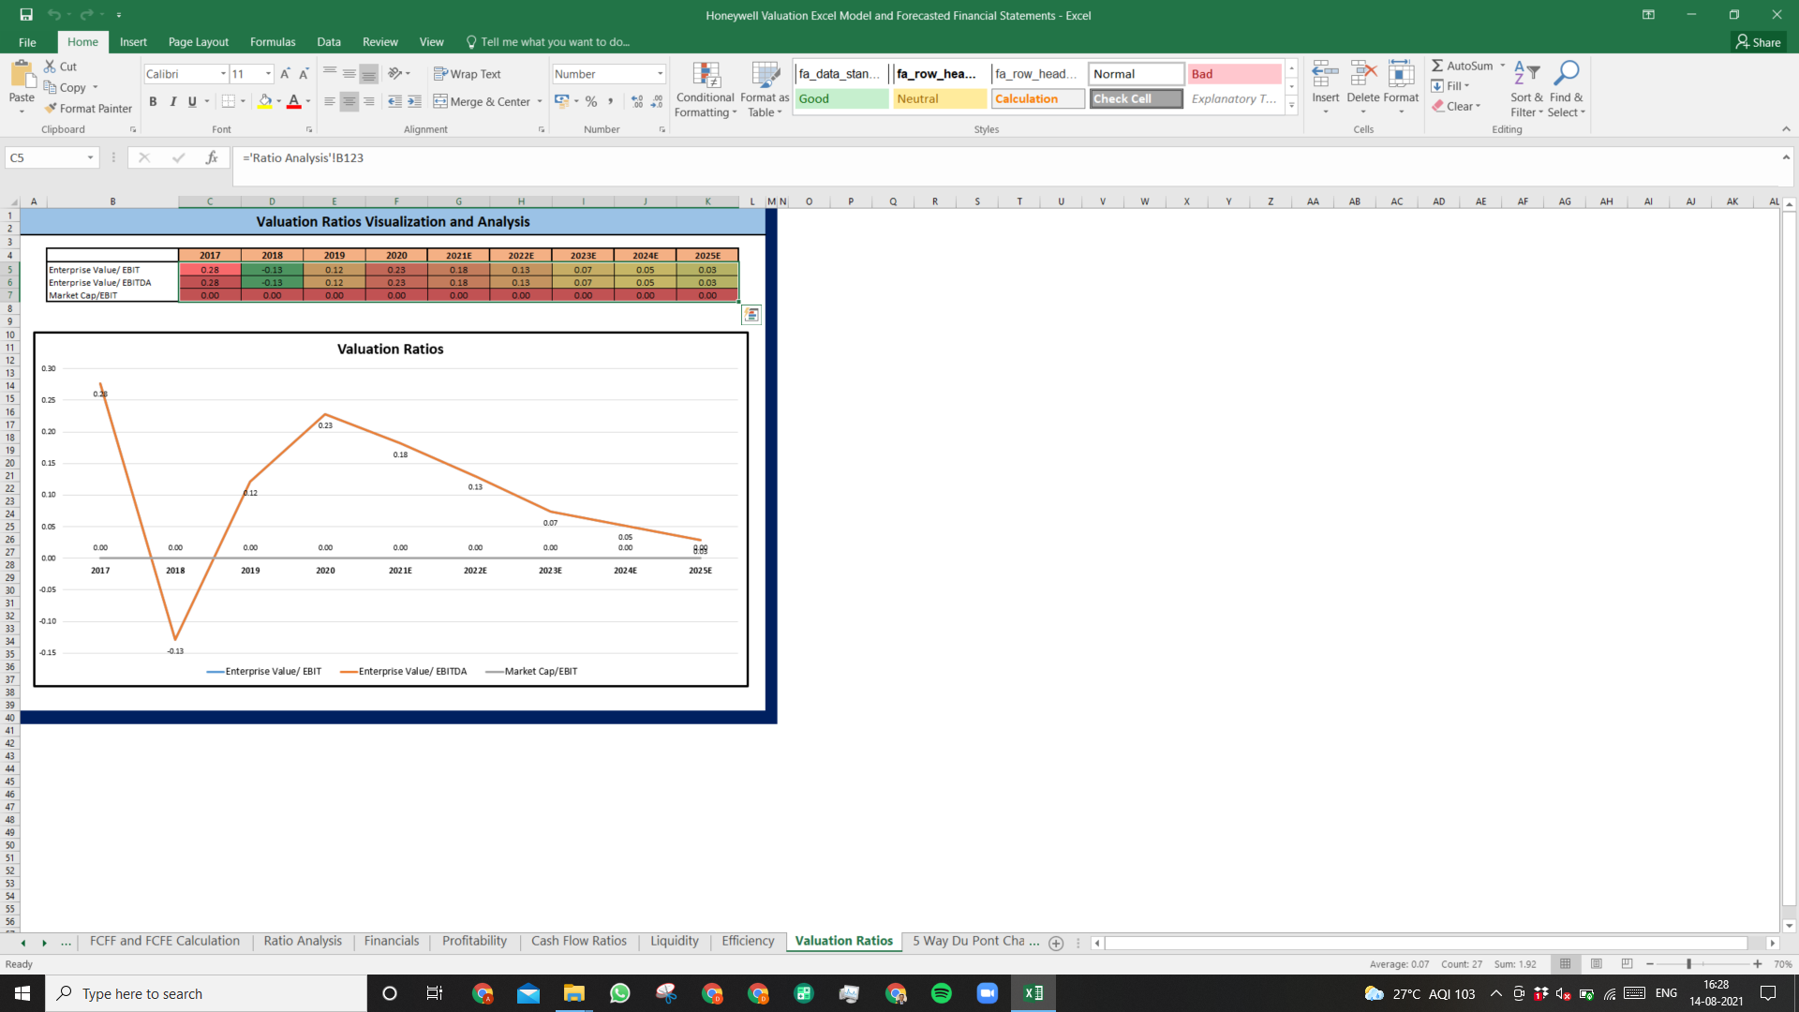
Task: Expand the formula bar
Action: (1786, 157)
